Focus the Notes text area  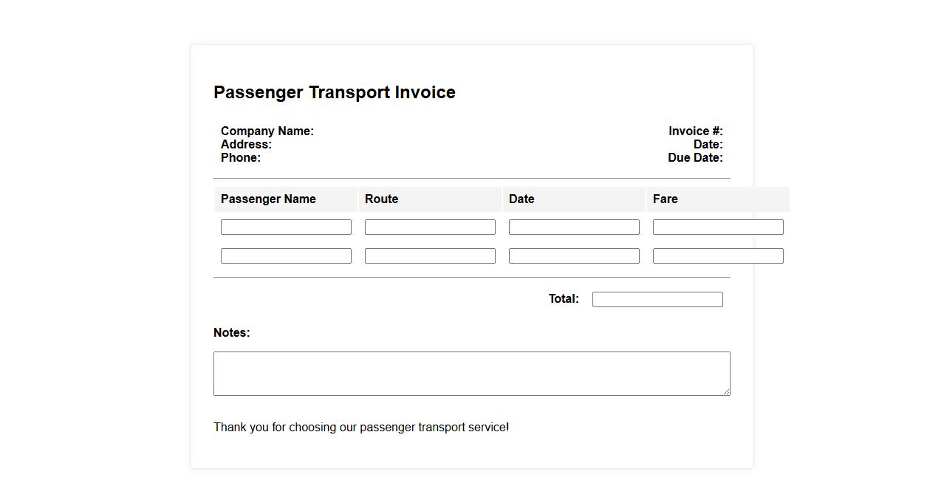point(471,374)
